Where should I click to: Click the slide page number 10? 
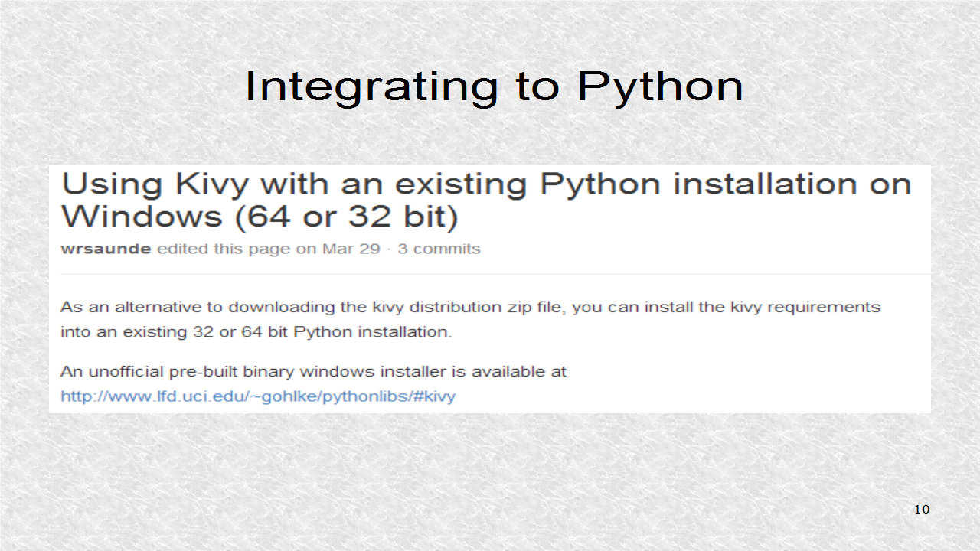tap(922, 509)
